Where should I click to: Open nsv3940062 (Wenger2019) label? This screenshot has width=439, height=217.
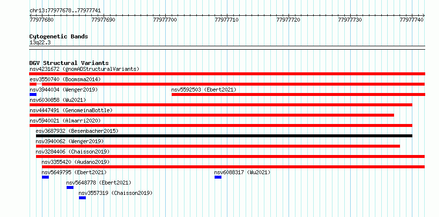click(x=70, y=141)
